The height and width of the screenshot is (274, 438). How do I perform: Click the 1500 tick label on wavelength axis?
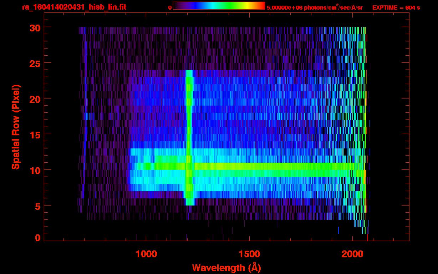tap(249, 254)
